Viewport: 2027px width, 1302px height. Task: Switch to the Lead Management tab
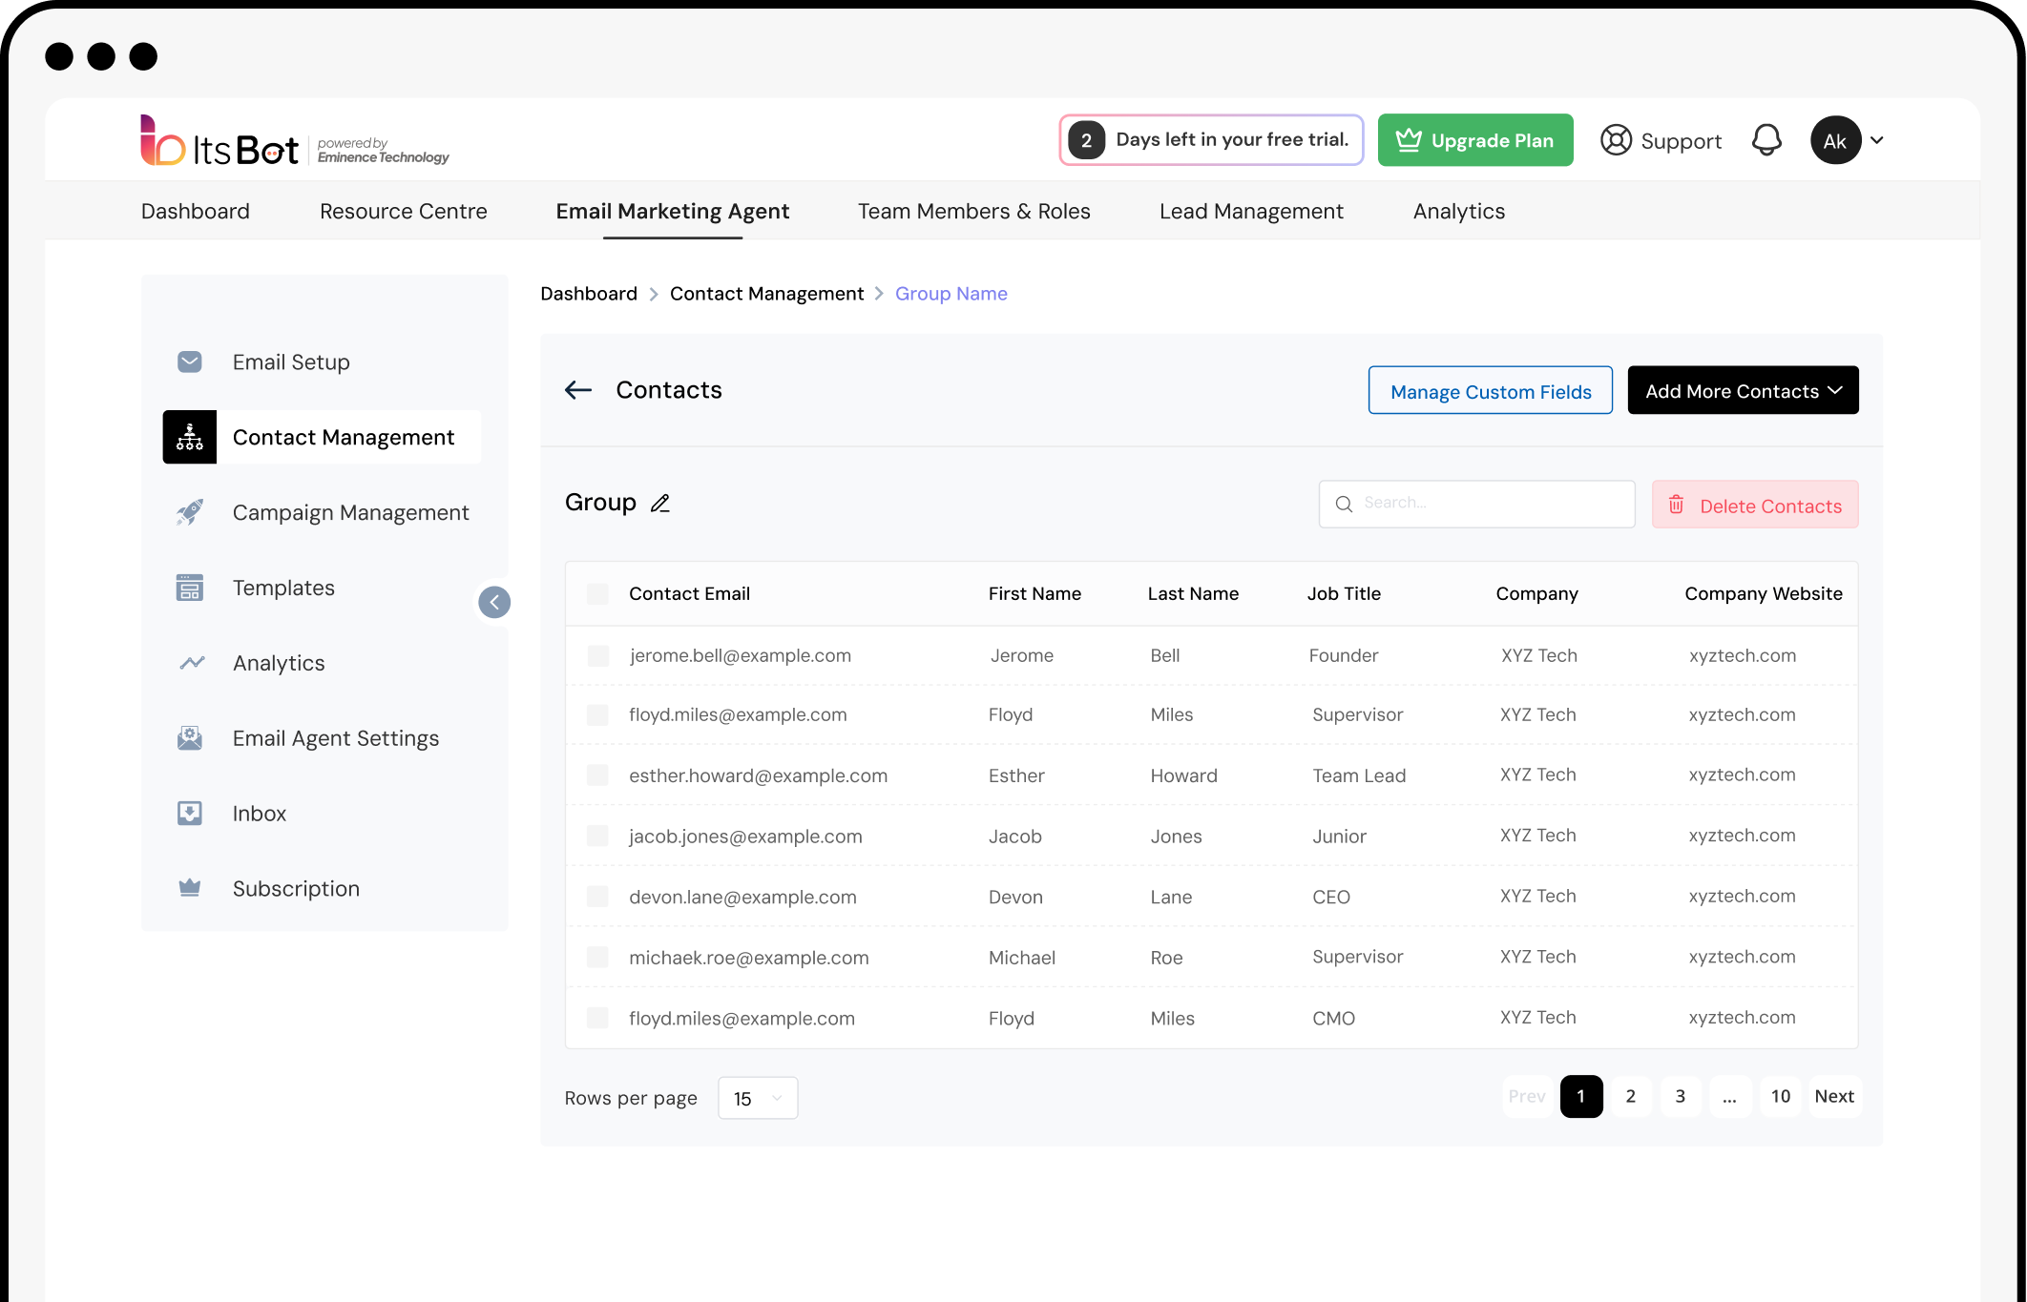pyautogui.click(x=1251, y=211)
